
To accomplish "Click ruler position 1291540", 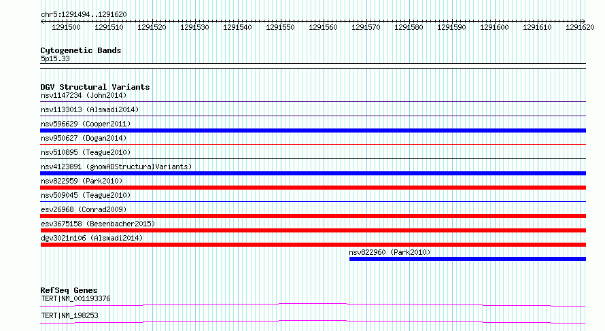I will click(238, 27).
